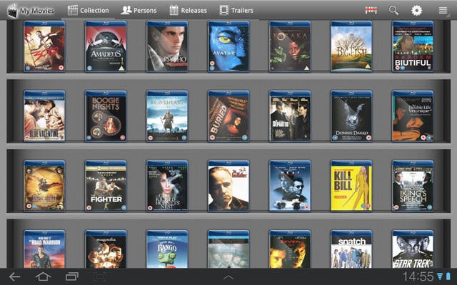Open the Persons tab
Image resolution: width=457 pixels, height=285 pixels.
coord(139,11)
